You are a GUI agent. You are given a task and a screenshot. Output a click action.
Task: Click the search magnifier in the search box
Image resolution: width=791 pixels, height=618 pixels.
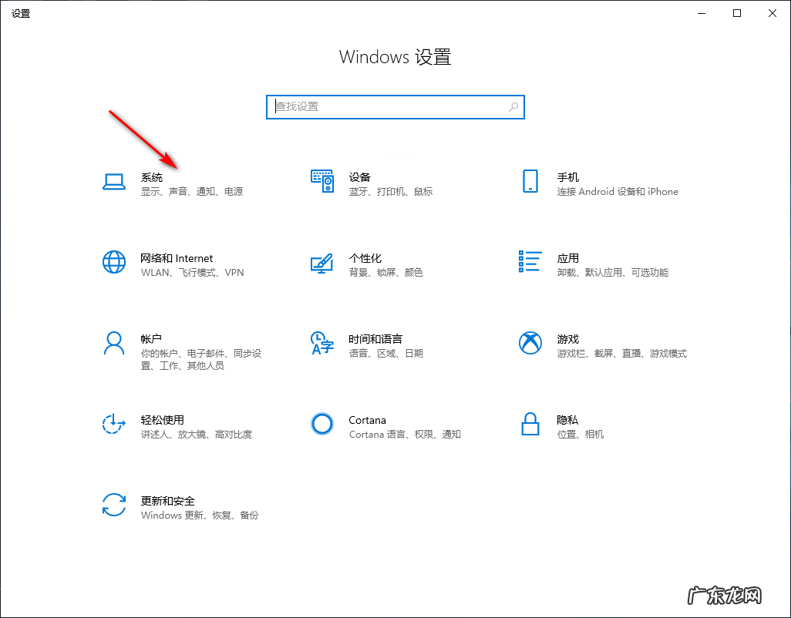point(513,106)
